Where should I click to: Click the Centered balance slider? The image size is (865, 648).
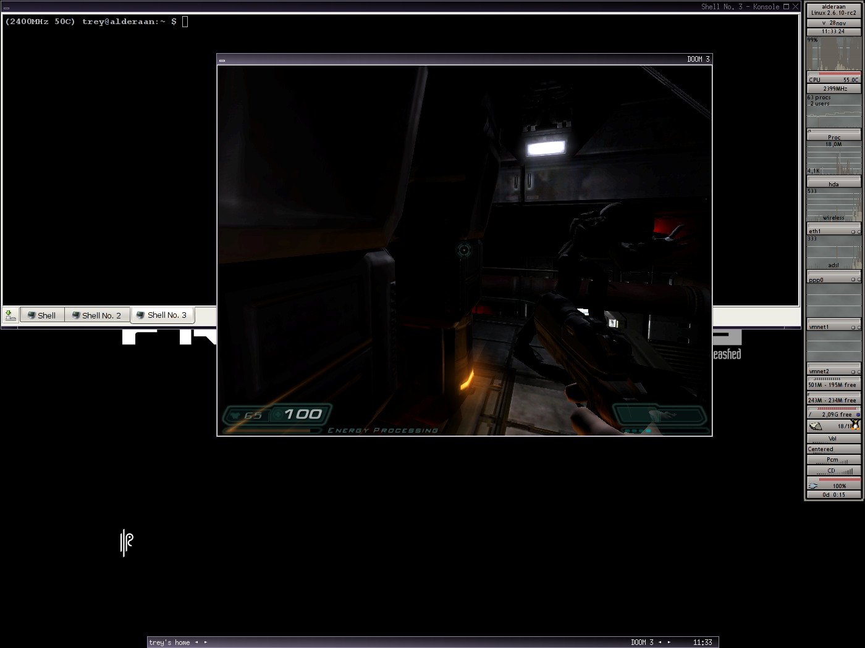coord(833,449)
